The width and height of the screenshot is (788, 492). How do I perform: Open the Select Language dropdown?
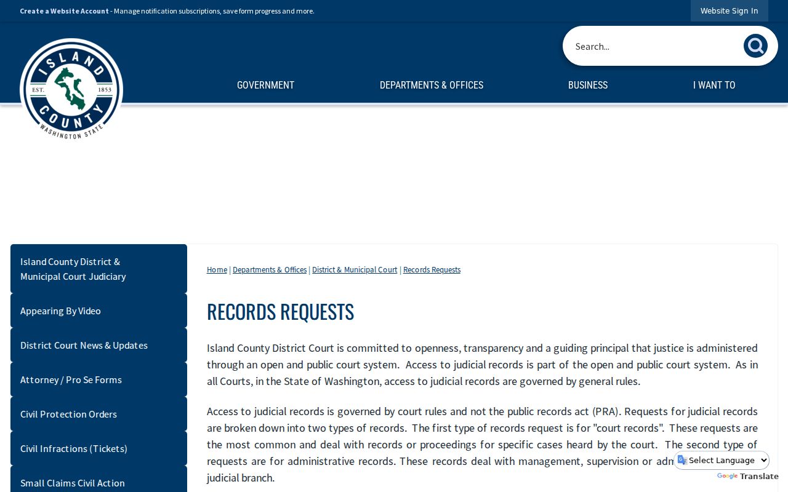(x=722, y=460)
